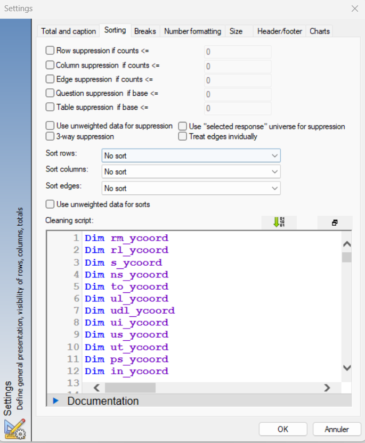Enable Row suppression if counts checkbox
Screen dimensions: 365x443
[50, 51]
